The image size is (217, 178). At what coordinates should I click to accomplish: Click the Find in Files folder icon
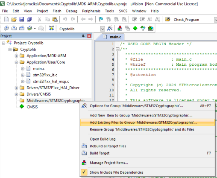(x=167, y=19)
